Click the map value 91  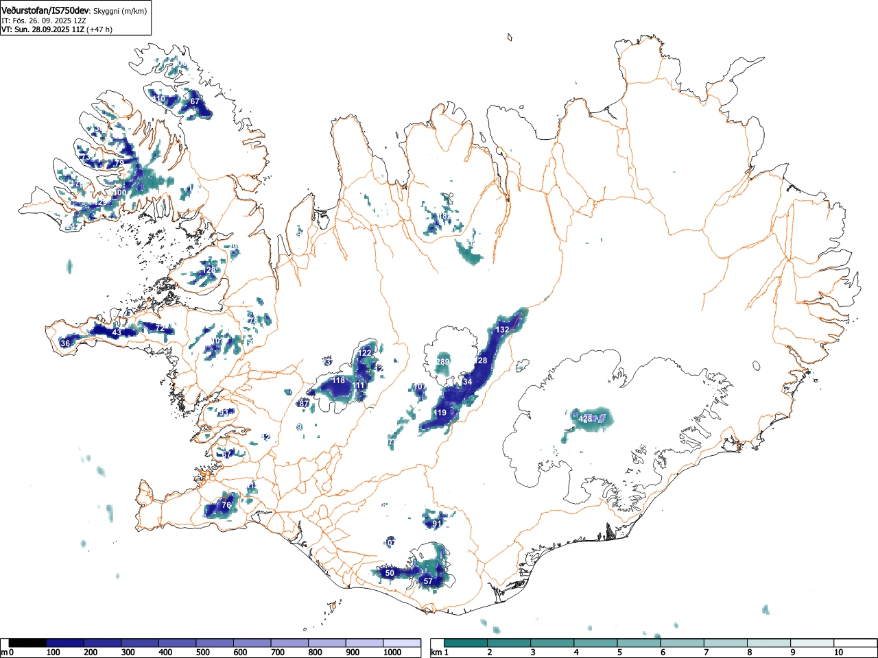tap(437, 524)
